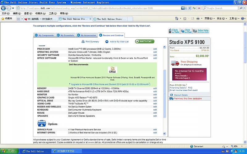The height and width of the screenshot is (154, 247).
Task: Open the 文件 (File) menu
Action: point(6,14)
